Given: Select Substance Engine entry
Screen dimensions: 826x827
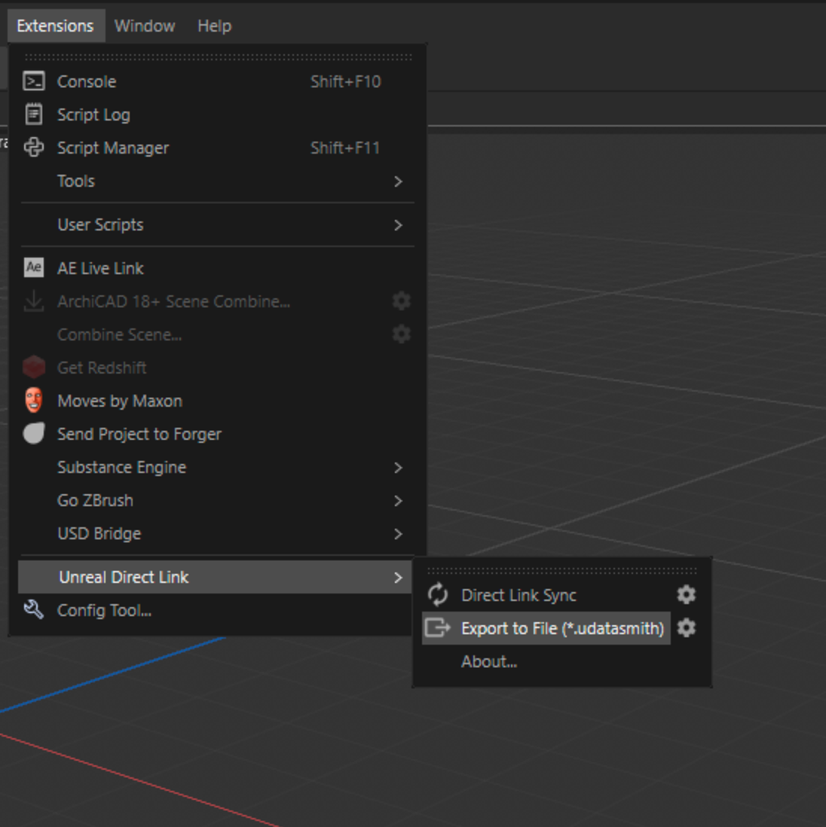Looking at the screenshot, I should pyautogui.click(x=122, y=468).
